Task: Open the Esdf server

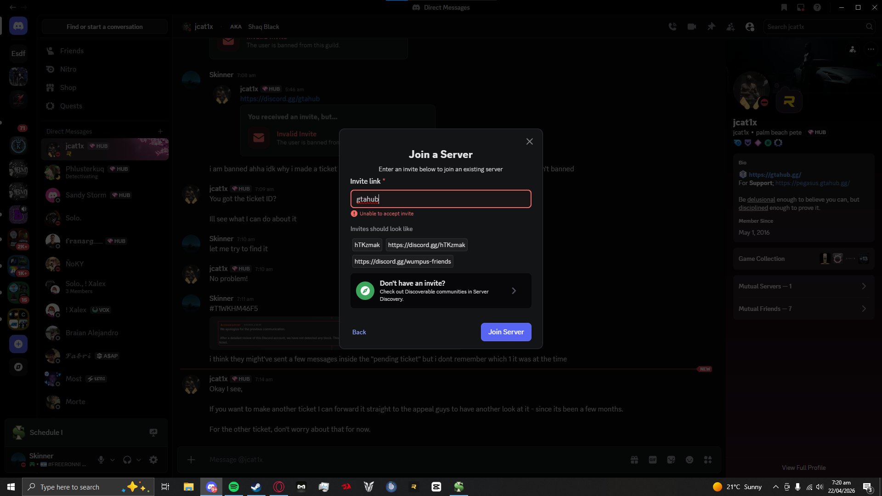Action: point(18,54)
